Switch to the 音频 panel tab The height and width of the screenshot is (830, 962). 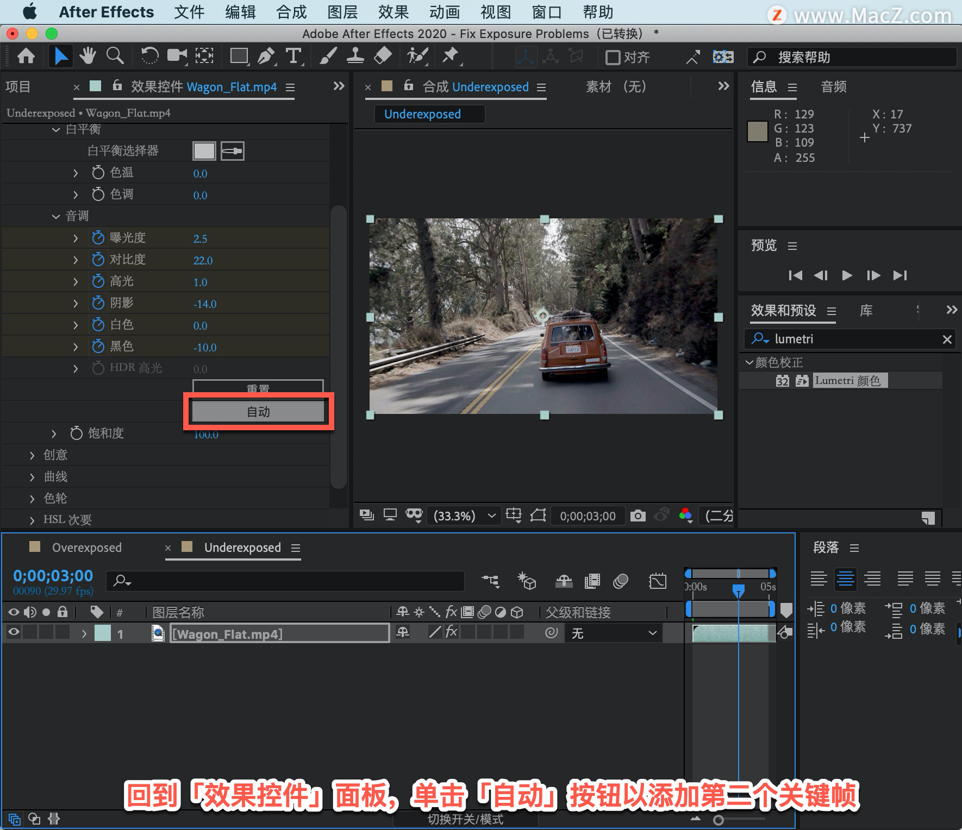click(834, 87)
